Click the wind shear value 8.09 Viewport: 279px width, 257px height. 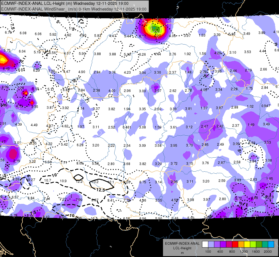pos(80,163)
